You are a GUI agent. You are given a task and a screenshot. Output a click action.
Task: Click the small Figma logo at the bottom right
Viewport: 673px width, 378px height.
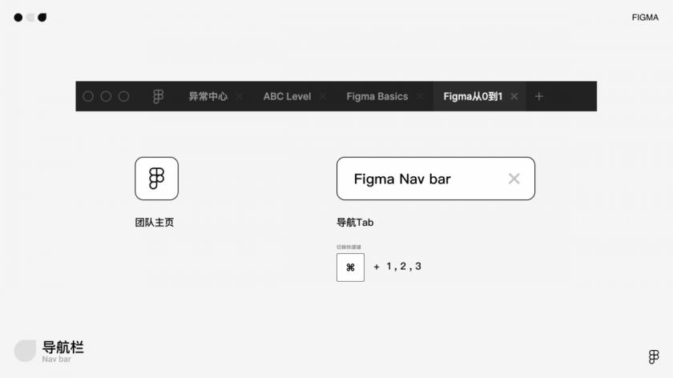[653, 356]
